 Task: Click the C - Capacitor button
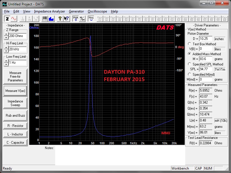(x=15, y=143)
